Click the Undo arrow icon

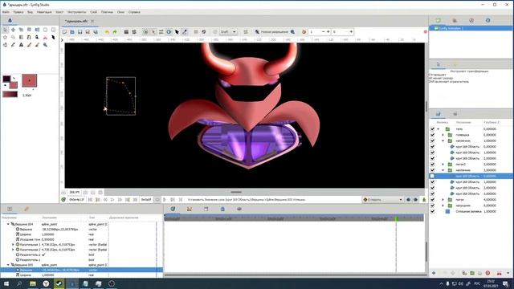coord(107,32)
